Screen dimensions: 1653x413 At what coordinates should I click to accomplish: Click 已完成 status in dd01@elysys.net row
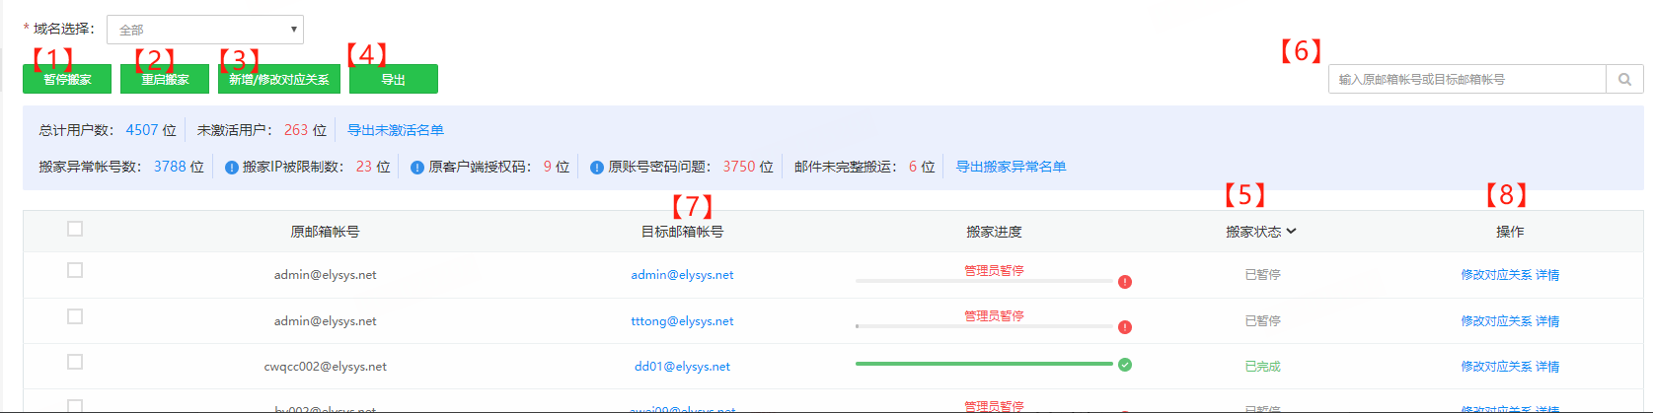point(1262,367)
